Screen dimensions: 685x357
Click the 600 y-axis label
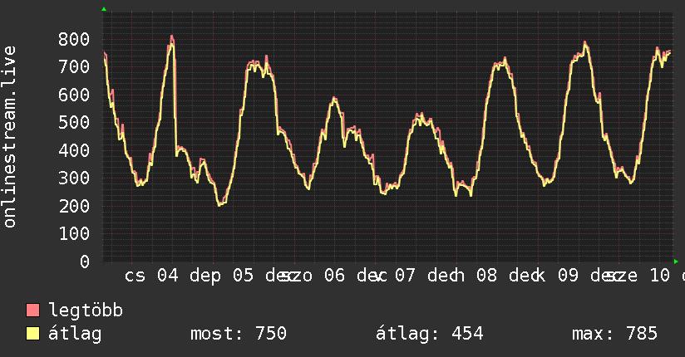point(74,95)
